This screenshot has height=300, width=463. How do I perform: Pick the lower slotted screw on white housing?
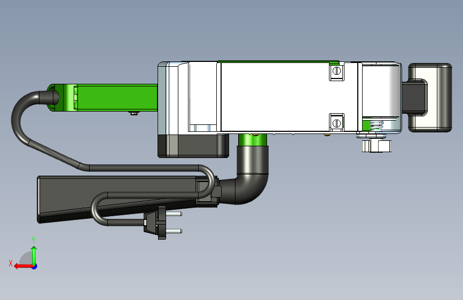point(336,123)
